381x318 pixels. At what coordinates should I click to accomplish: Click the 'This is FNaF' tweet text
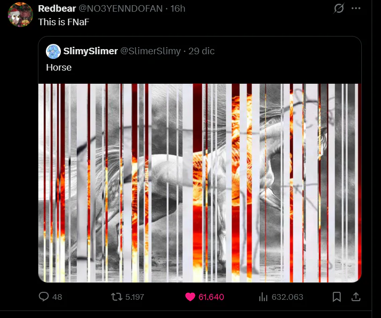tap(64, 22)
